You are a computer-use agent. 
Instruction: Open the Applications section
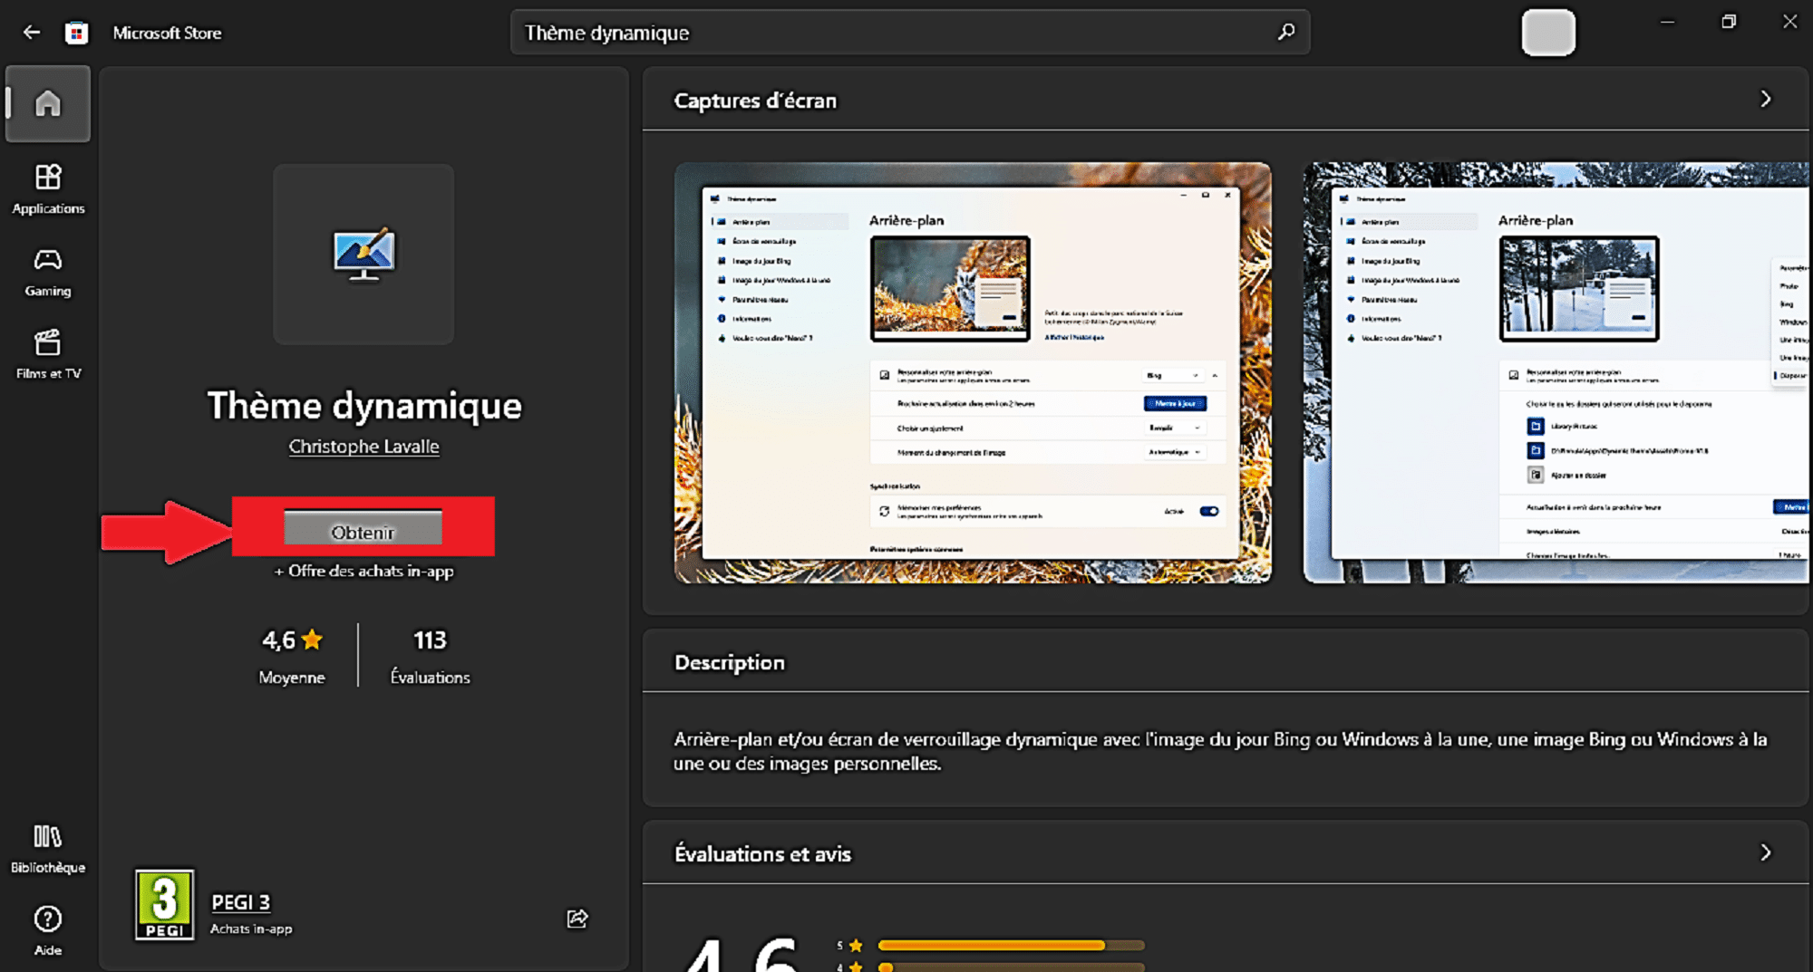48,189
